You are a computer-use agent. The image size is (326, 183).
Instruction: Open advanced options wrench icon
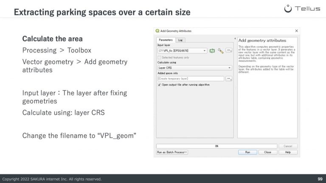tap(220, 51)
